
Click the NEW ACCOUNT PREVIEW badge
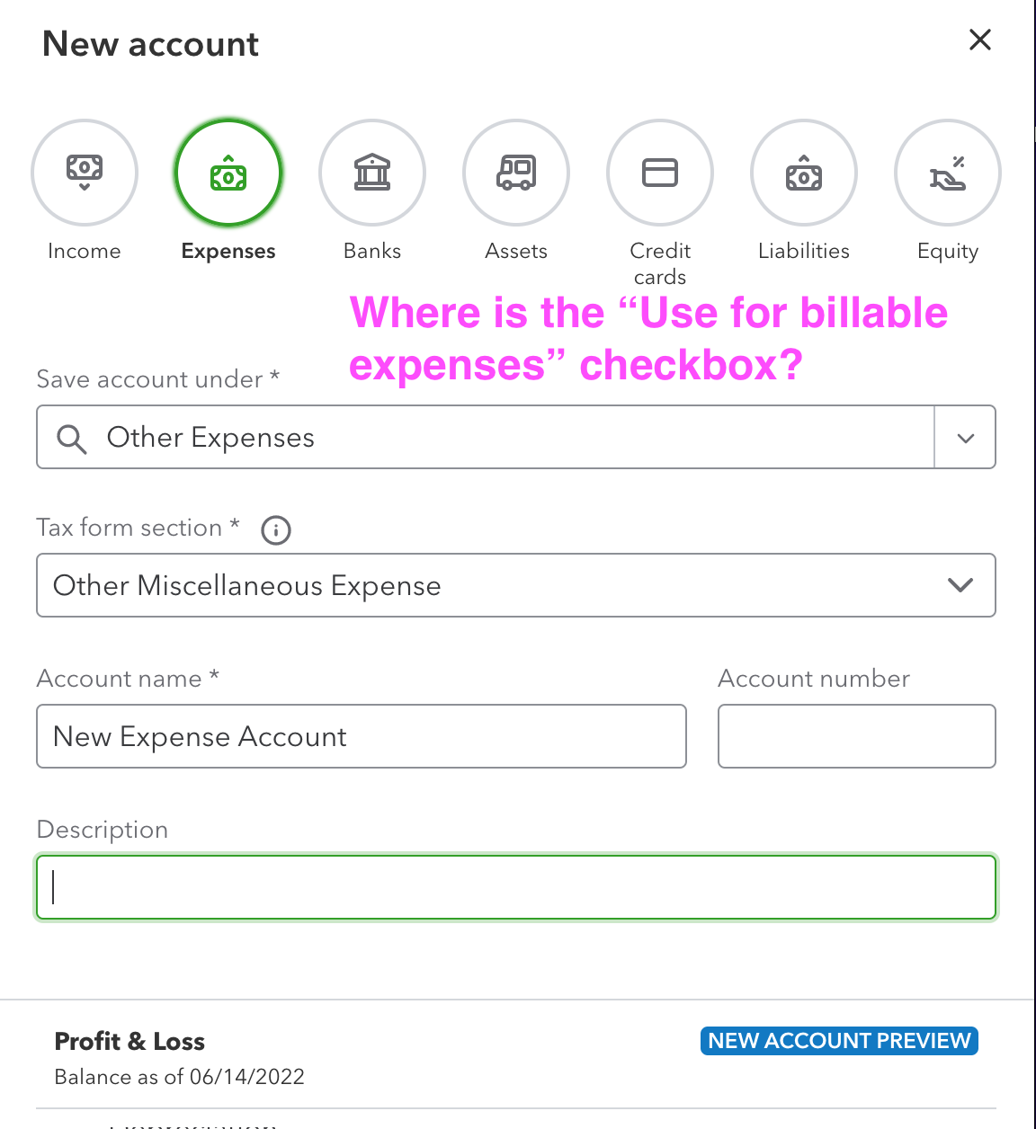838,1040
